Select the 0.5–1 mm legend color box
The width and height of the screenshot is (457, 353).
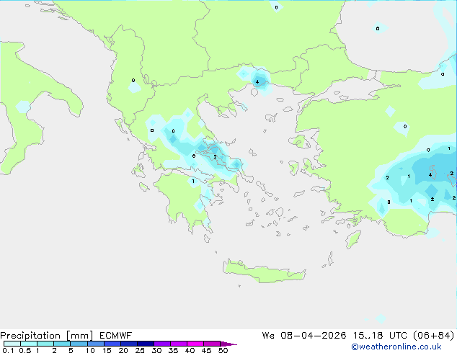[x=29, y=344]
